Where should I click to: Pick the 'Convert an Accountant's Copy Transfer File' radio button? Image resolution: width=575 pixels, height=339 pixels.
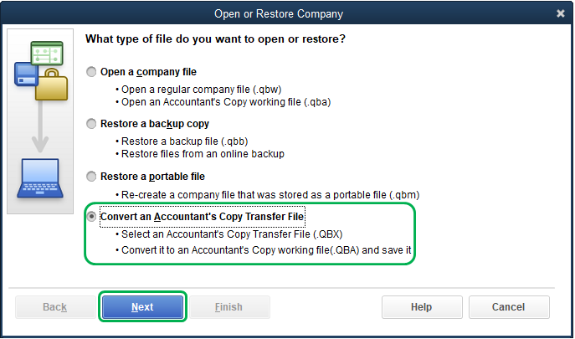click(92, 215)
